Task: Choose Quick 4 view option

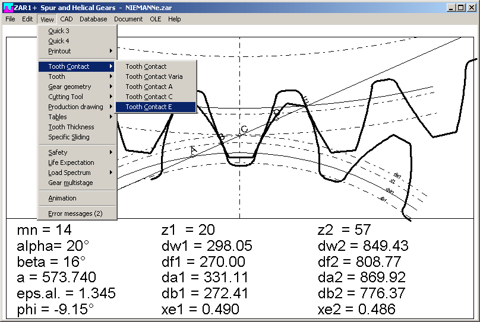Action: (59, 41)
